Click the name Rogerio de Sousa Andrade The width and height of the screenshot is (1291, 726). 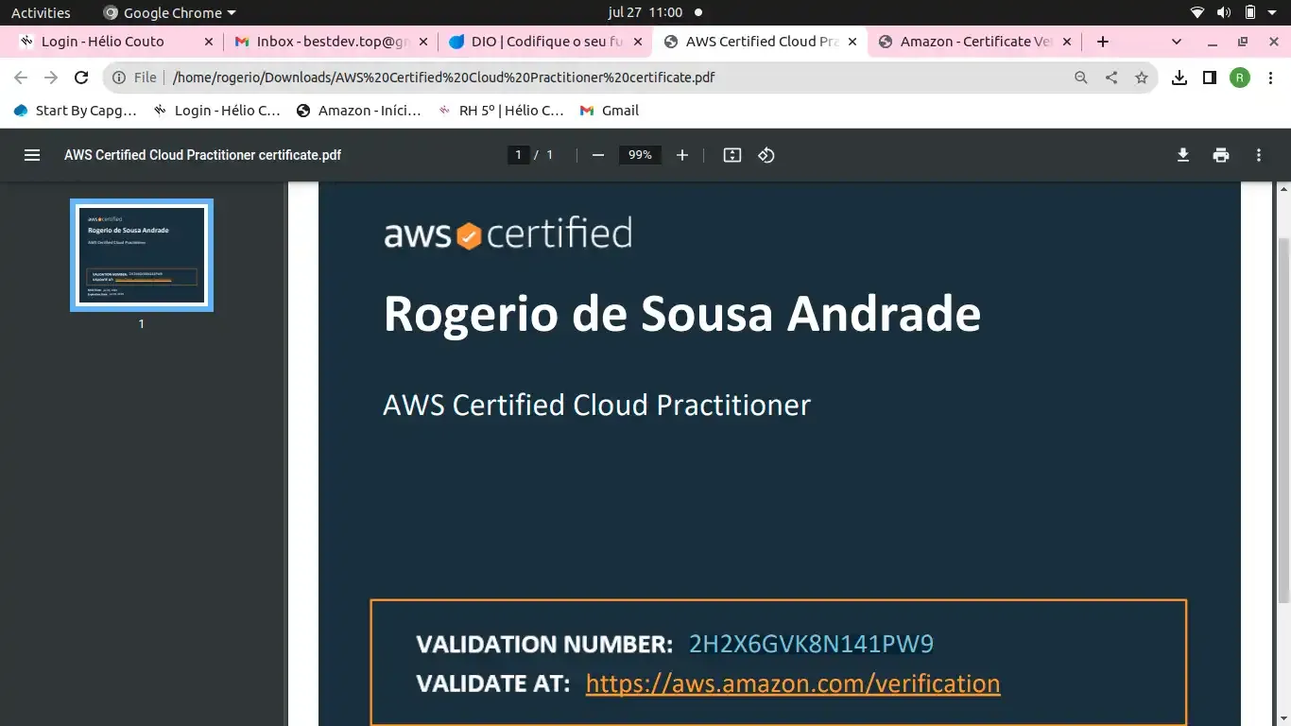point(681,314)
